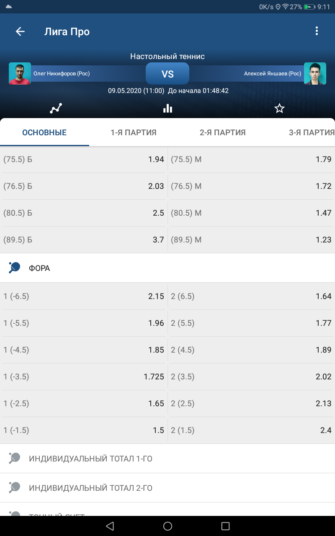Switch to the 1-Я ПАРТИЯ tab

point(134,133)
